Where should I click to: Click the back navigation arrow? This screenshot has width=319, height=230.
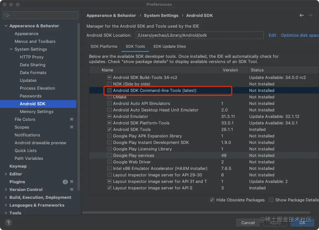pos(301,15)
